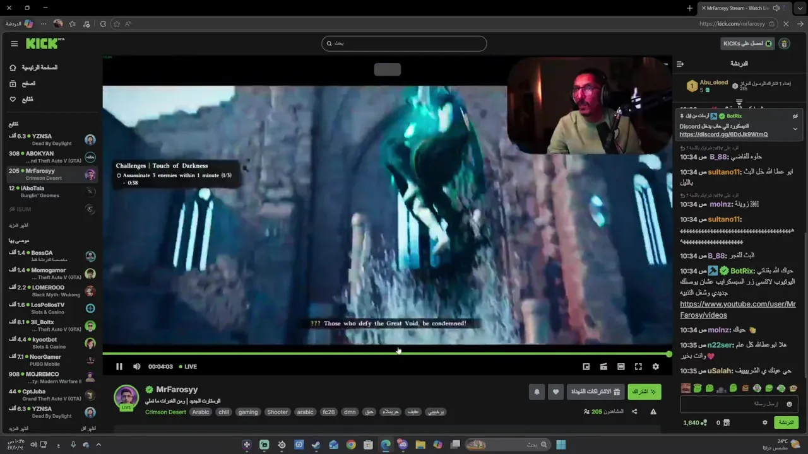
Task: Select the Shooter tag
Action: [x=277, y=412]
